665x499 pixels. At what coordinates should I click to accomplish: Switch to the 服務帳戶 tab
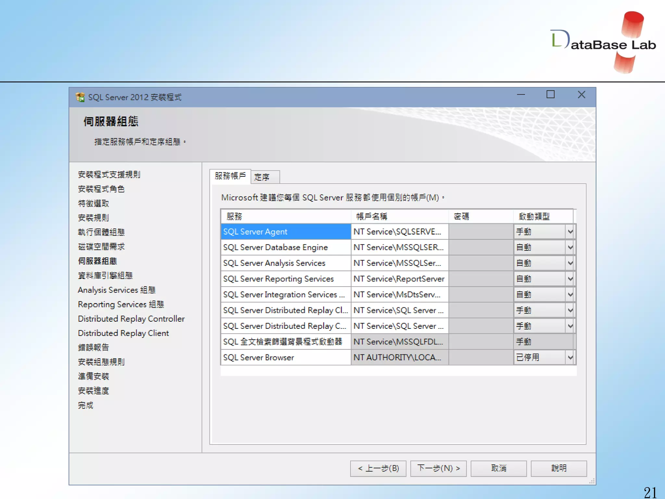(230, 176)
